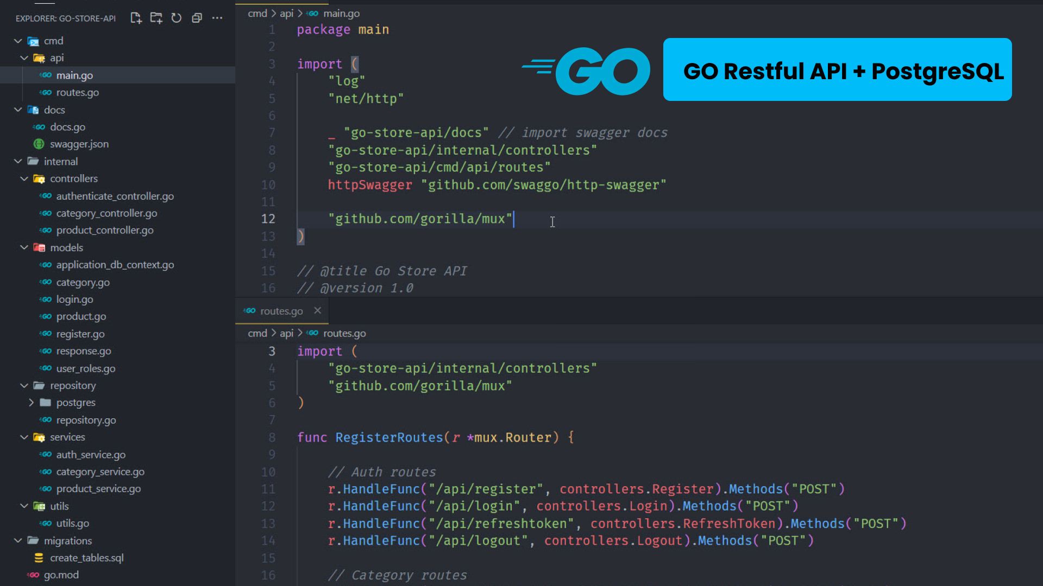Image resolution: width=1043 pixels, height=586 pixels.
Task: Refresh the Explorer file tree
Action: [x=177, y=18]
